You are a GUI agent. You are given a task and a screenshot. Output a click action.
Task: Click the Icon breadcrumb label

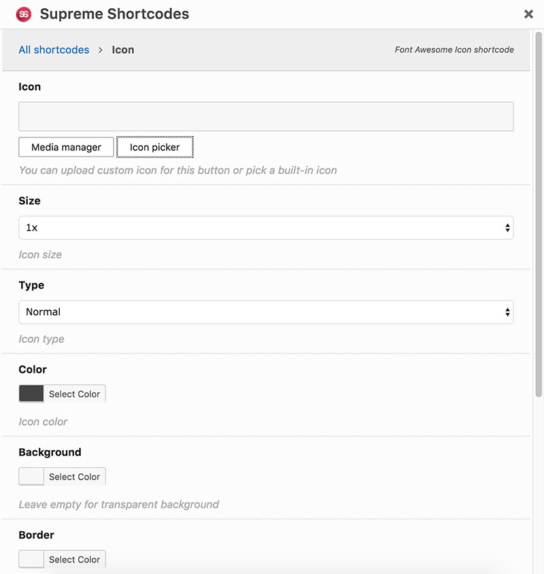[123, 50]
